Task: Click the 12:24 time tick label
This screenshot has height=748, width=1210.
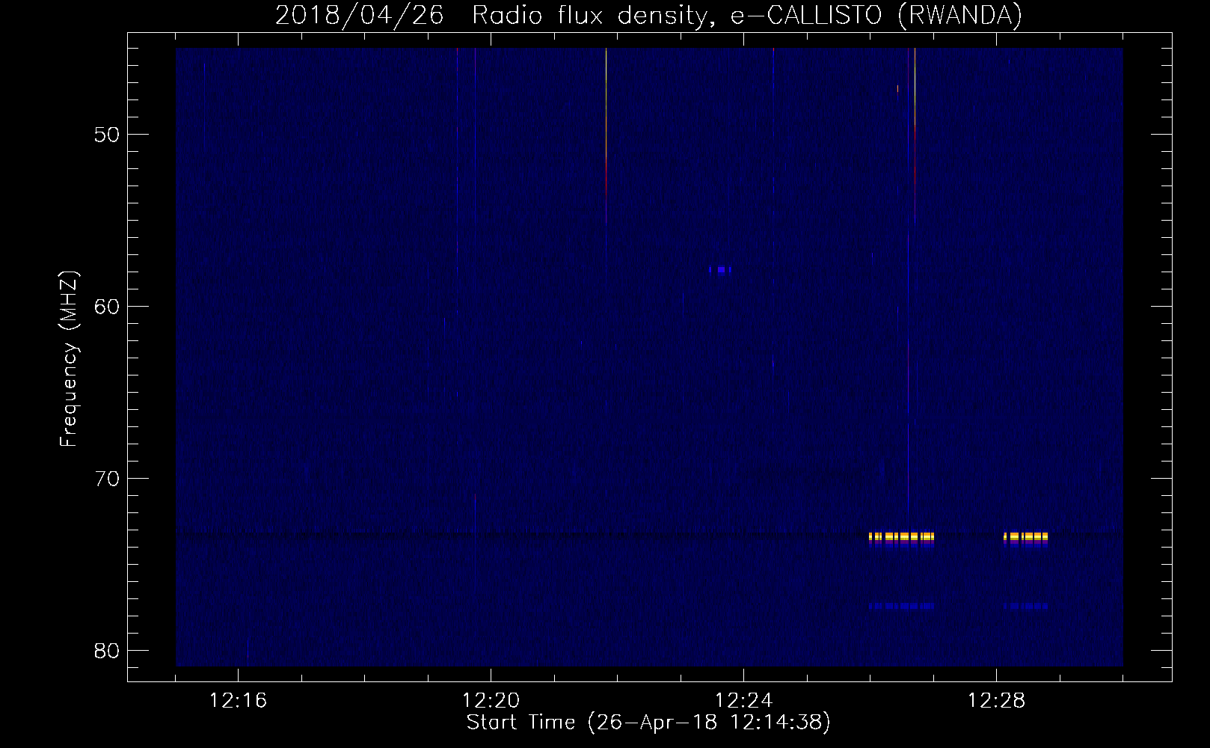Action: pyautogui.click(x=743, y=701)
